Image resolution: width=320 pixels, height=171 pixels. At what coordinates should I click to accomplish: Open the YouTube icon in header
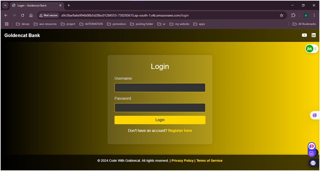[304, 35]
